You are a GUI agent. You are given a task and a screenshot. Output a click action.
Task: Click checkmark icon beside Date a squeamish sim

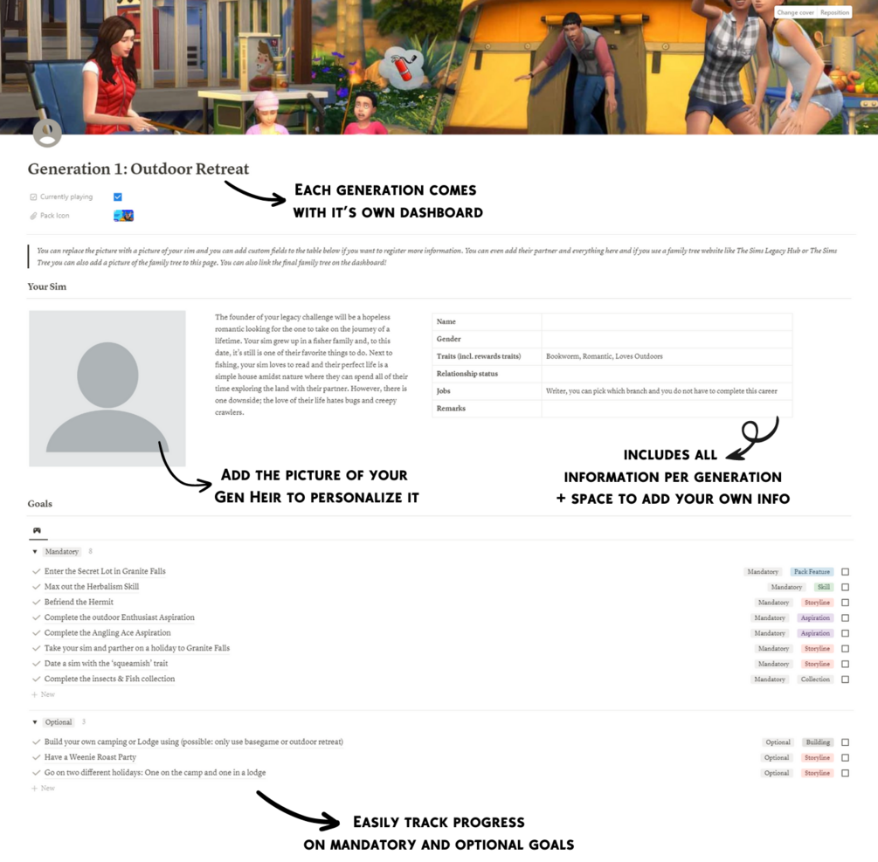(37, 664)
